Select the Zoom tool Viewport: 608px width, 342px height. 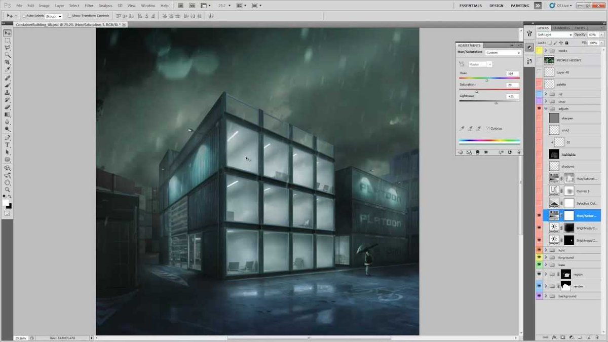coord(8,189)
